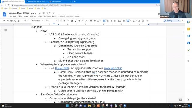Show the document outline icon
192x108 pixels.
tap(5, 30)
